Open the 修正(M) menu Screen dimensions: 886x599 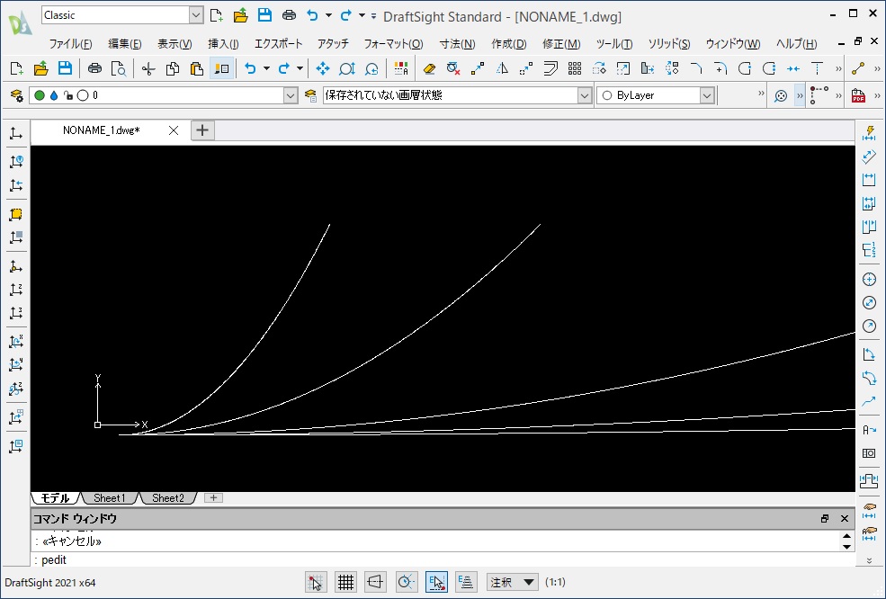(x=561, y=44)
